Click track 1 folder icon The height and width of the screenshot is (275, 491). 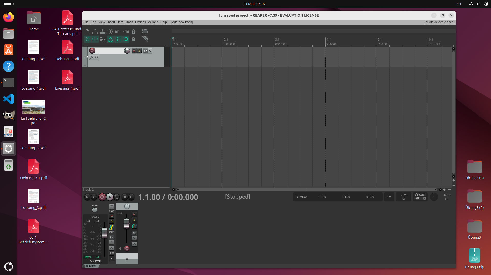85,65
